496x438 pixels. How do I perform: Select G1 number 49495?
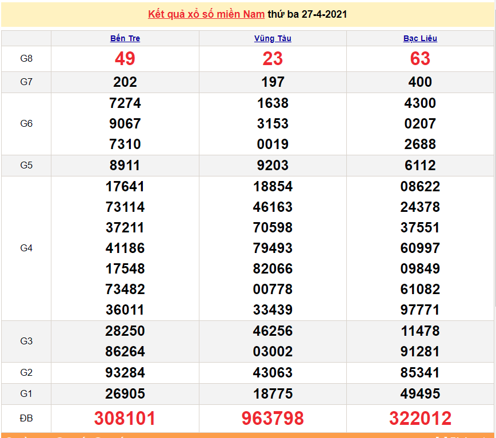[420, 394]
